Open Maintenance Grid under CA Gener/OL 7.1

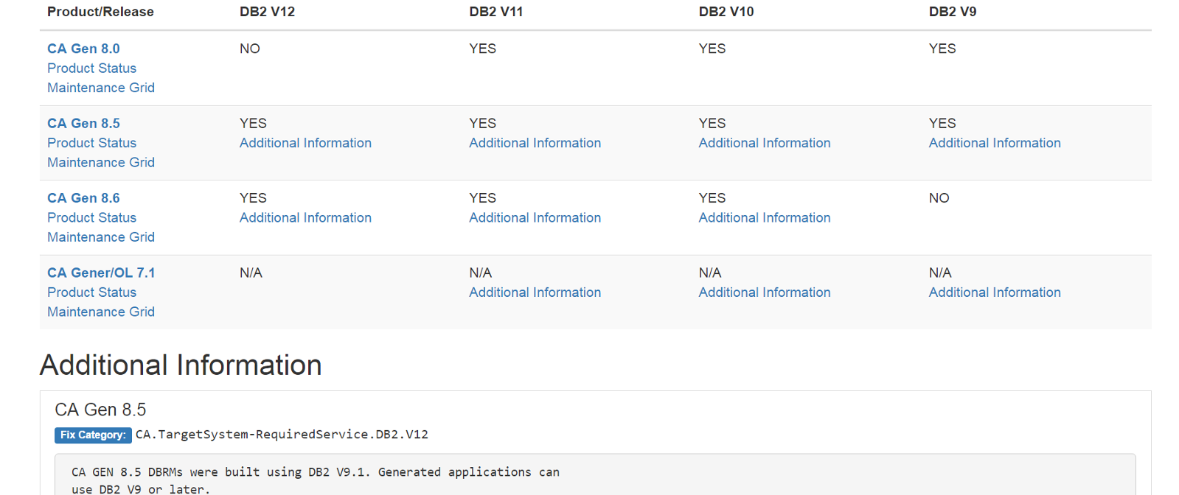click(101, 312)
